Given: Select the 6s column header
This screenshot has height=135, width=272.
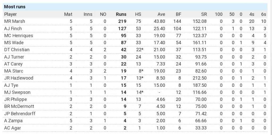Looking at the screenshot, I should coord(263,14).
